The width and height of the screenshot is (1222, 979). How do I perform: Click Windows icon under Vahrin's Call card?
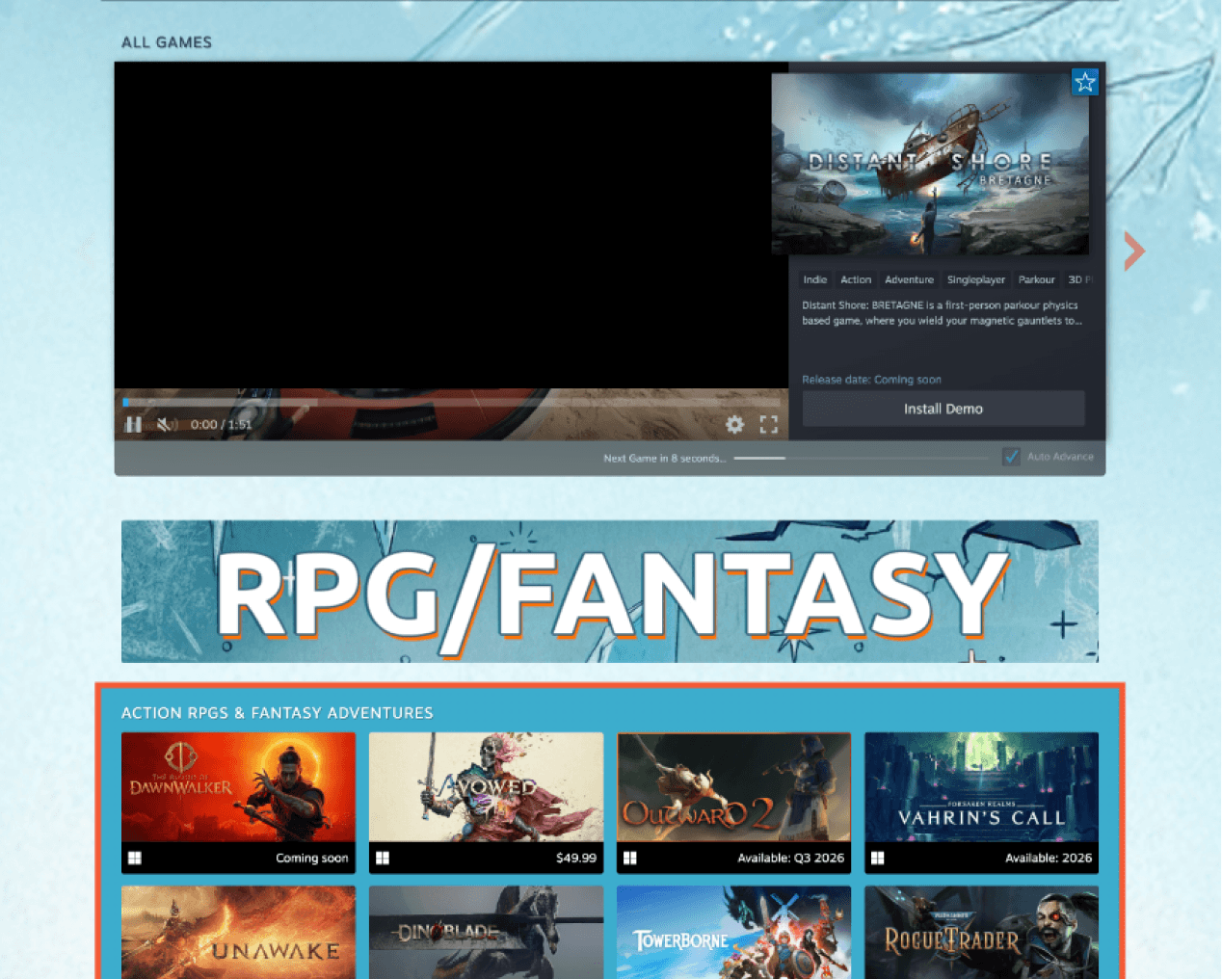coord(878,858)
